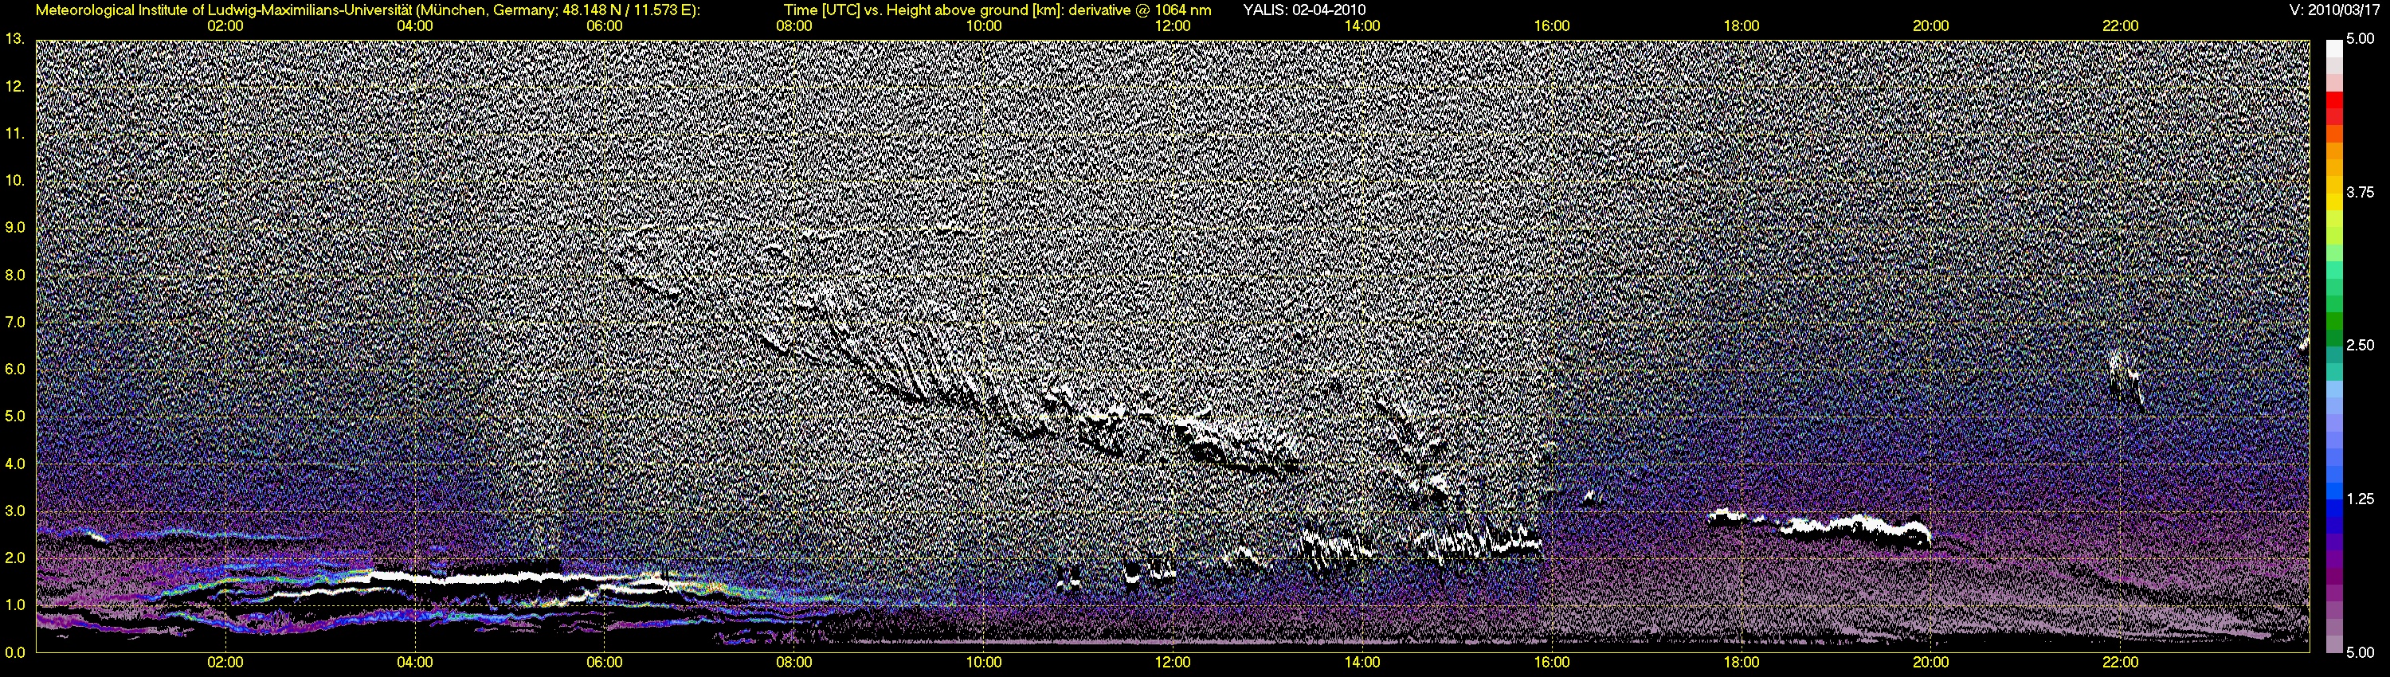Click the '14:00' label on the upper time axis

1362,26
